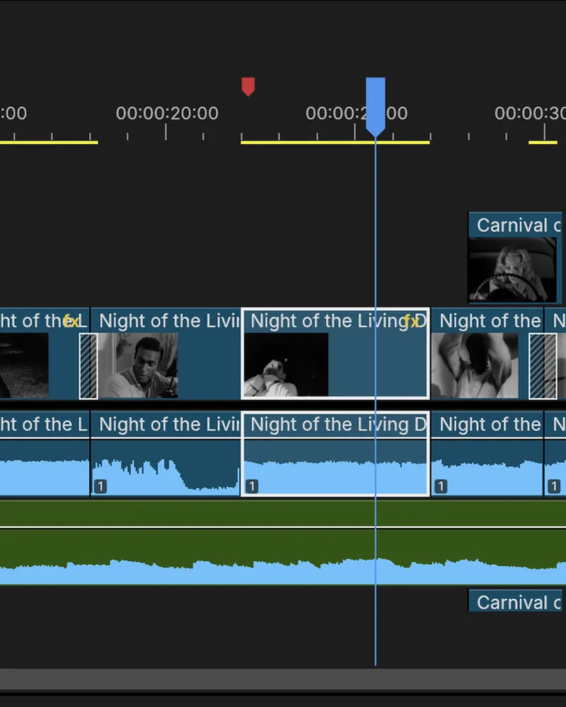
Task: Click the horizontal timeline scrollbar
Action: 283,679
